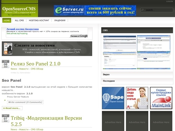175x131 pixels.
Task: Focus the search input field
Action: coord(157,10)
